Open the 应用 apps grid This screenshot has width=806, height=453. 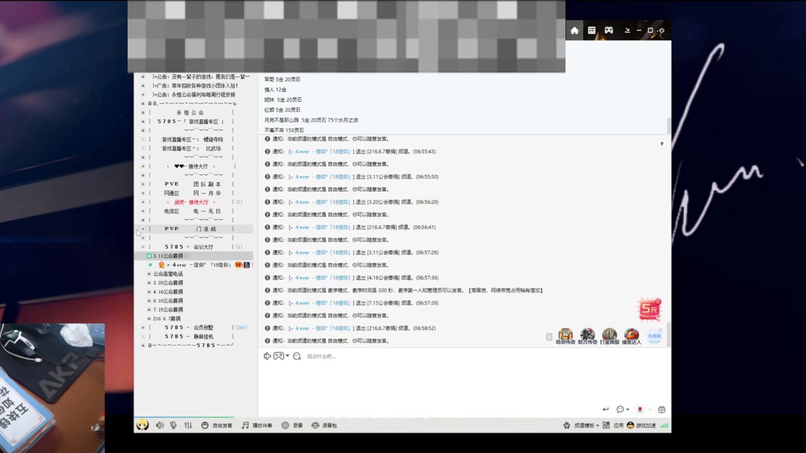(x=613, y=425)
